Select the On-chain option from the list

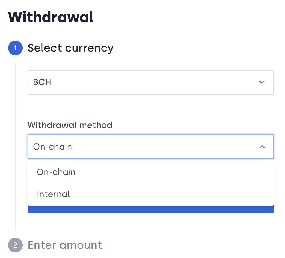tap(56, 172)
